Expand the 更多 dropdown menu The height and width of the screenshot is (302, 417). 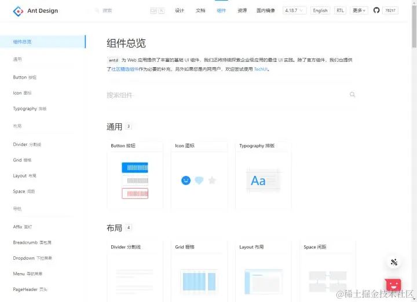click(x=359, y=10)
